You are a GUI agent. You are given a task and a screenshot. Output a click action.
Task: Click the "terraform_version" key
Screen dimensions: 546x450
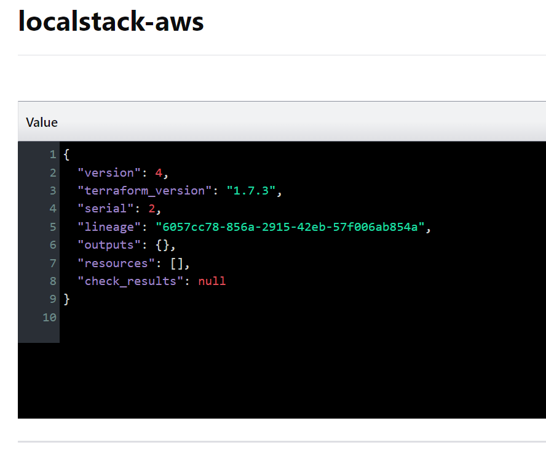pos(144,191)
